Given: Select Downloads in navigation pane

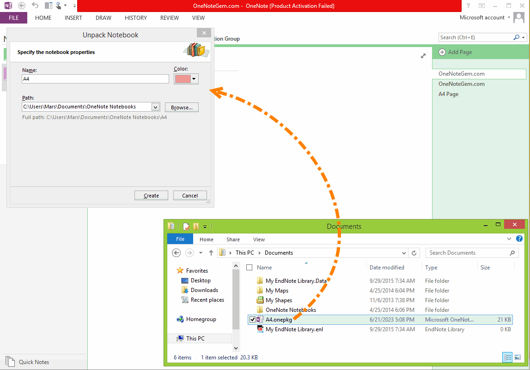Looking at the screenshot, I should pos(204,290).
